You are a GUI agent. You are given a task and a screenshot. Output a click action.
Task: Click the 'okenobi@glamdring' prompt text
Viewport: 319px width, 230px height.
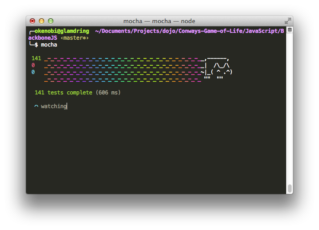[62, 31]
